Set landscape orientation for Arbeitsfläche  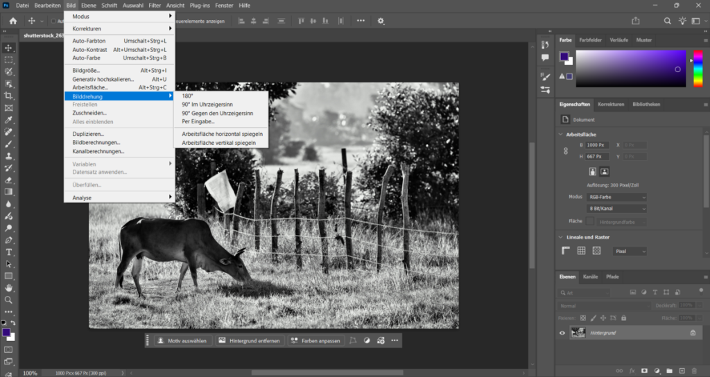coord(605,172)
